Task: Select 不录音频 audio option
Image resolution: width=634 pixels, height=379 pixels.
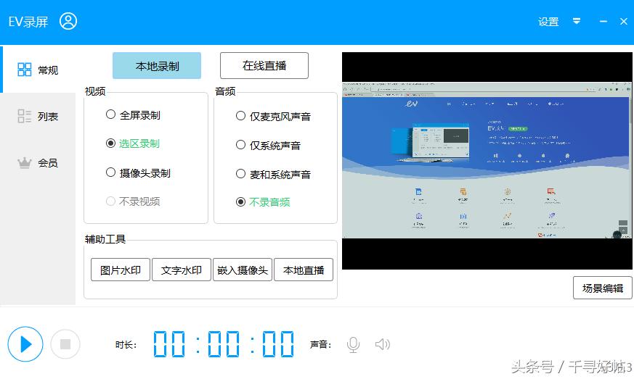Action: click(263, 201)
